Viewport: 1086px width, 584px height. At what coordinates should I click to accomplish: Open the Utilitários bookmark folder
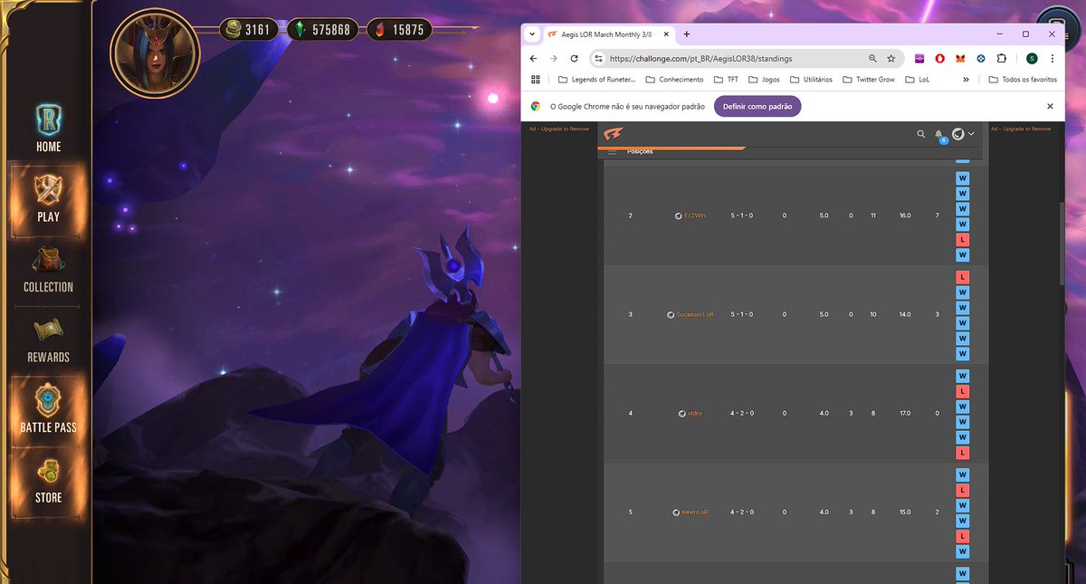[x=810, y=80]
